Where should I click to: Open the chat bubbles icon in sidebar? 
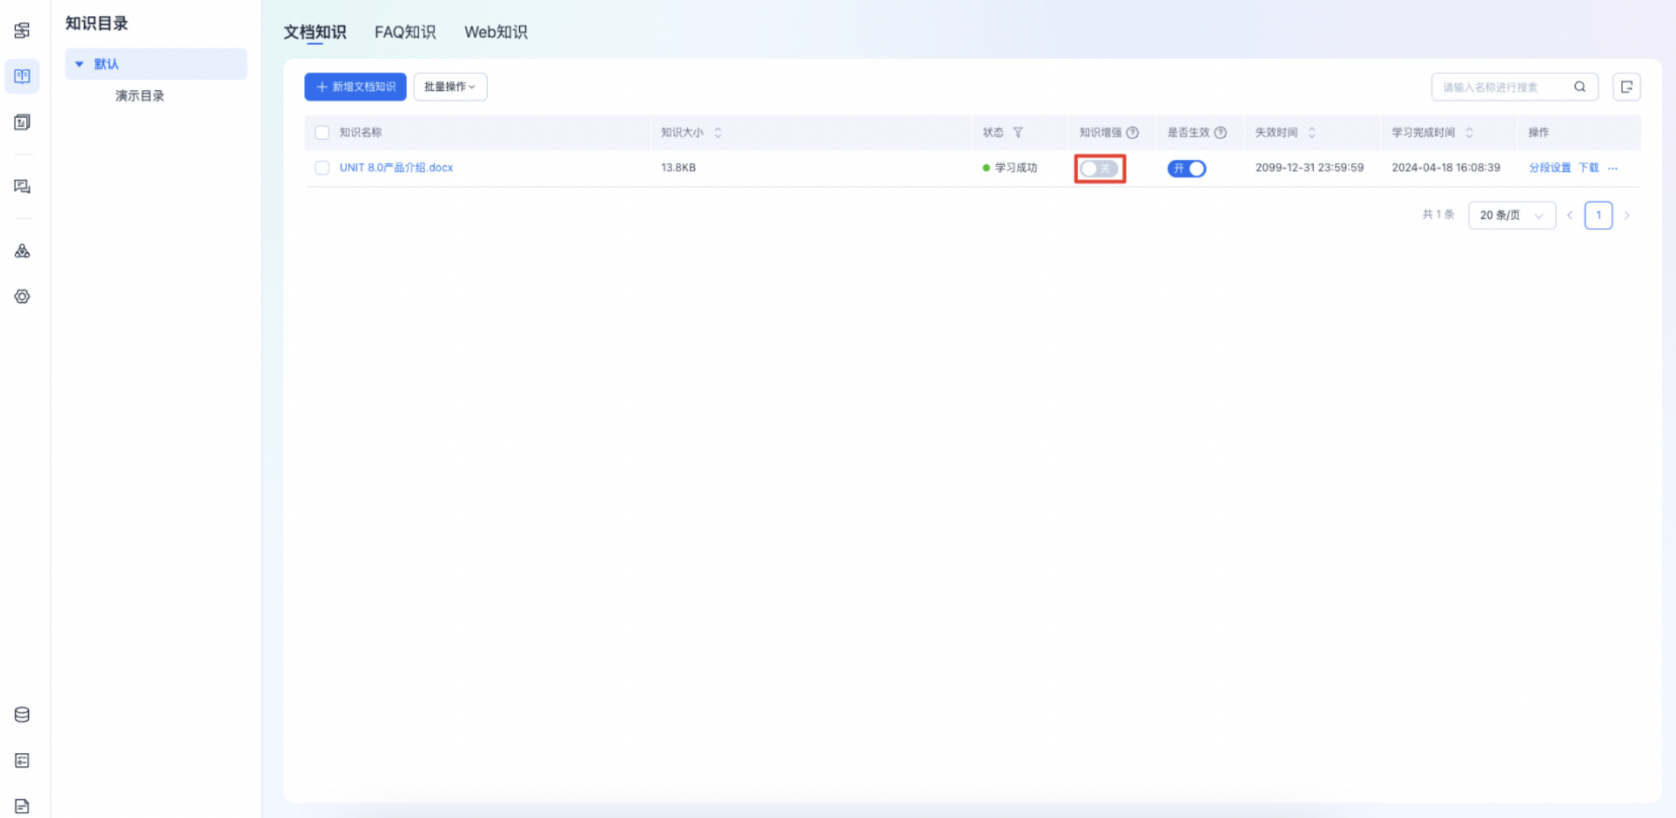tap(22, 187)
